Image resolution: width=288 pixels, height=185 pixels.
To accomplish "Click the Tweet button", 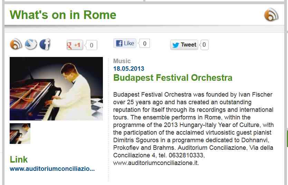I will [184, 45].
